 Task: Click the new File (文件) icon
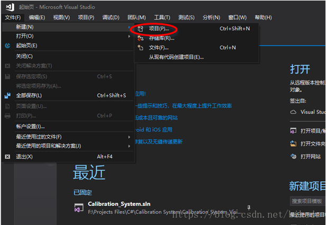tap(141, 48)
